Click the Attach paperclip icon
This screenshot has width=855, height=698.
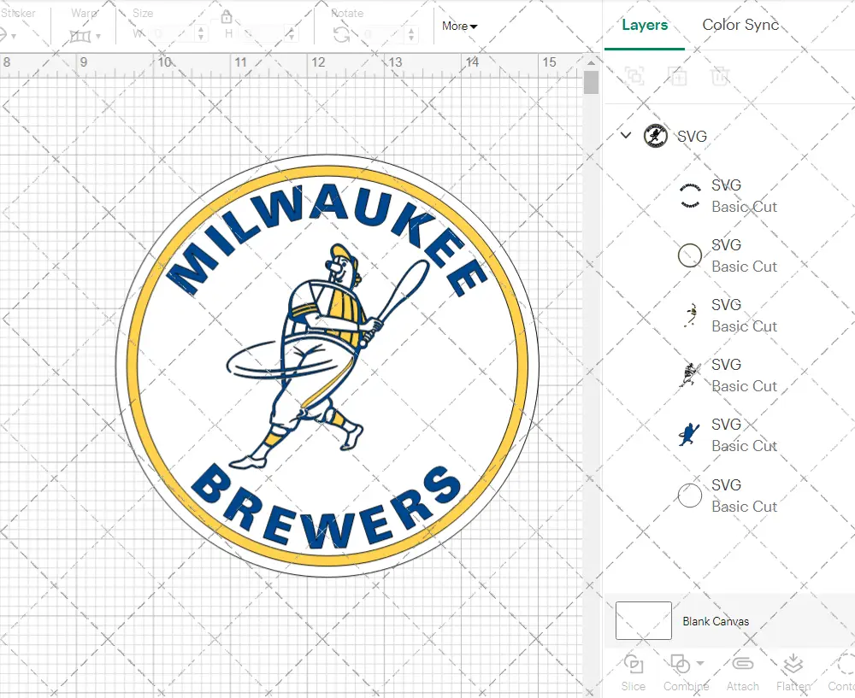[x=743, y=664]
